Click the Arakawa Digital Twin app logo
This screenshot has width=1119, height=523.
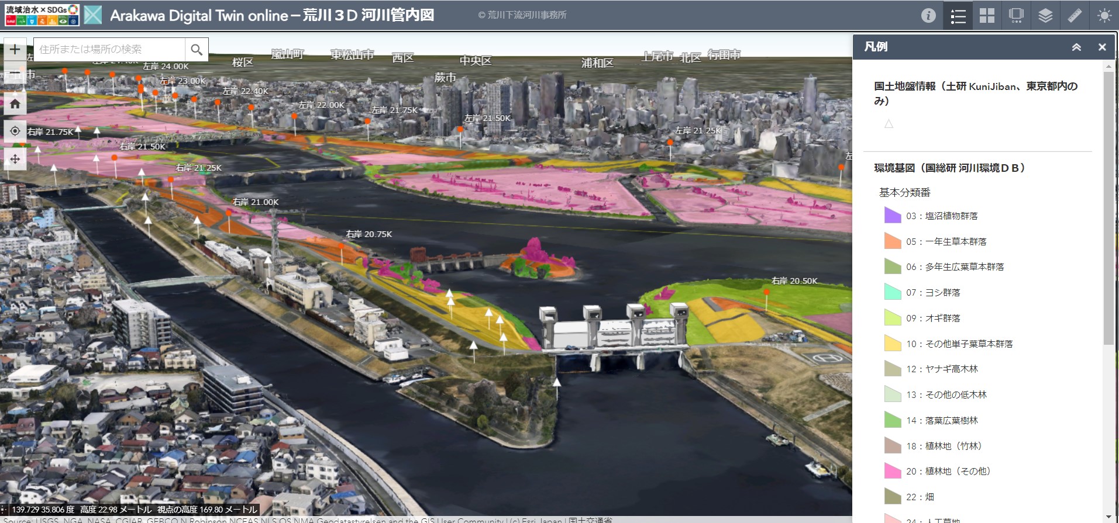93,15
